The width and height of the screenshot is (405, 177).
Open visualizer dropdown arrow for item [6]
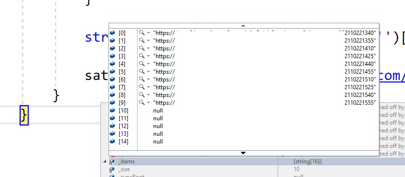tap(149, 80)
